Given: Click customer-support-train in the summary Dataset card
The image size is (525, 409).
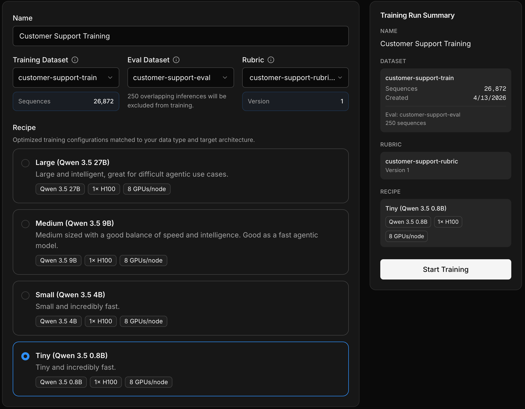Looking at the screenshot, I should 420,78.
